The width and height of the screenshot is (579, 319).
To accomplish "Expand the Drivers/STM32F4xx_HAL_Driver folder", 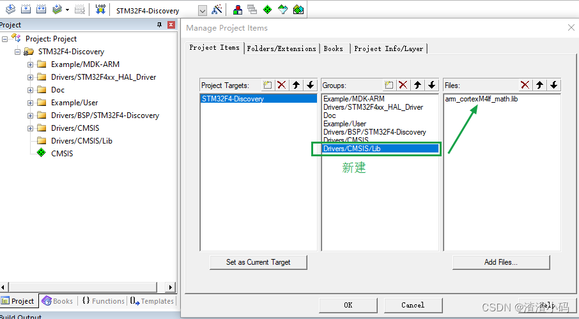I will (x=30, y=77).
